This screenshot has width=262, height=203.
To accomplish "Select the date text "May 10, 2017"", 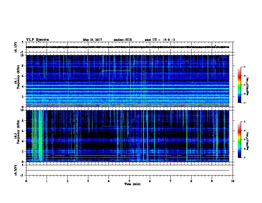I will tap(92, 40).
